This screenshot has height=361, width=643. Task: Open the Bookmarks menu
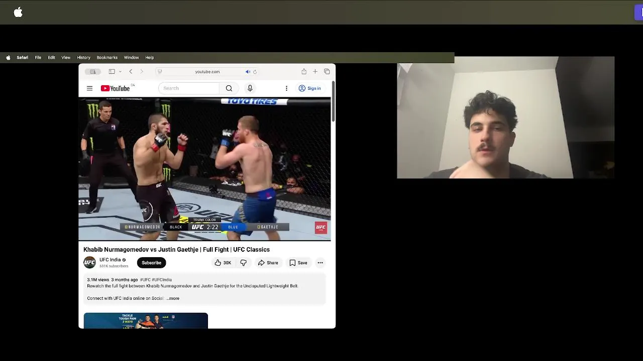coord(107,58)
